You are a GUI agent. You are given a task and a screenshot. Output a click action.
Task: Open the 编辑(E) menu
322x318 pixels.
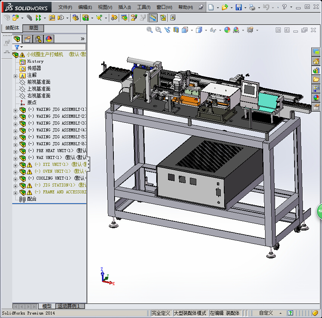click(x=85, y=7)
